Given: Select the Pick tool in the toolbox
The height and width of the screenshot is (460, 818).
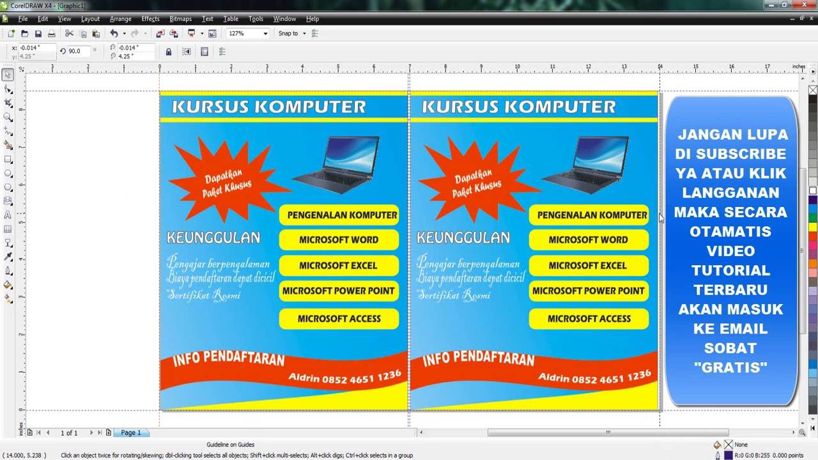Looking at the screenshot, I should click(8, 75).
